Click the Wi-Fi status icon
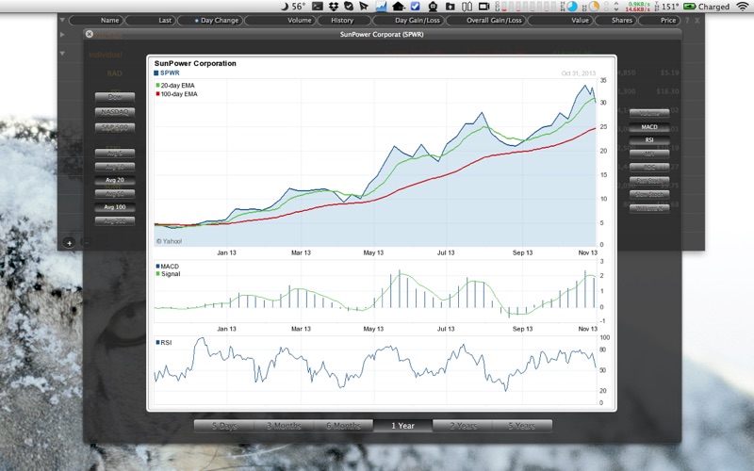The width and height of the screenshot is (754, 471). (x=743, y=7)
